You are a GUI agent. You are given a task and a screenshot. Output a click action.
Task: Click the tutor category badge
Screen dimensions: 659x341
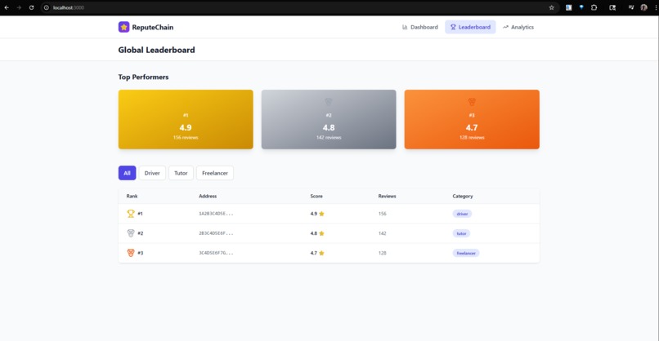pyautogui.click(x=461, y=233)
